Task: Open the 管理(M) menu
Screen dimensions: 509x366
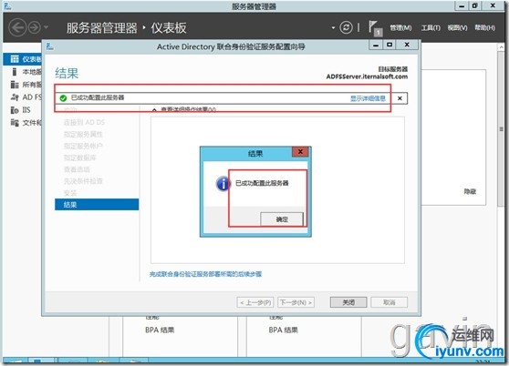Action: tap(400, 28)
